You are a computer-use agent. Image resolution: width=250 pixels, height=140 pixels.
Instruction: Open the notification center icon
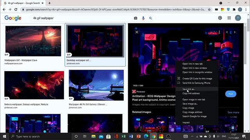coord(244,136)
